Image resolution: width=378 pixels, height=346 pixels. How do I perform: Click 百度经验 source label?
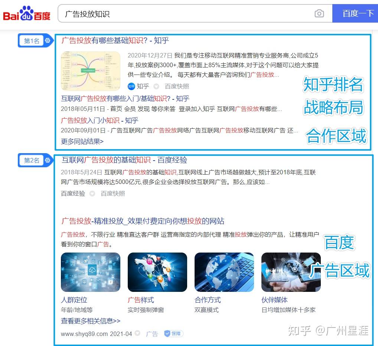pos(73,194)
